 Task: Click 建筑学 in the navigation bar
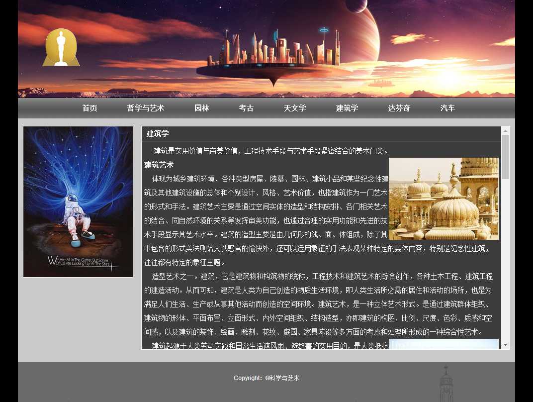(x=347, y=108)
